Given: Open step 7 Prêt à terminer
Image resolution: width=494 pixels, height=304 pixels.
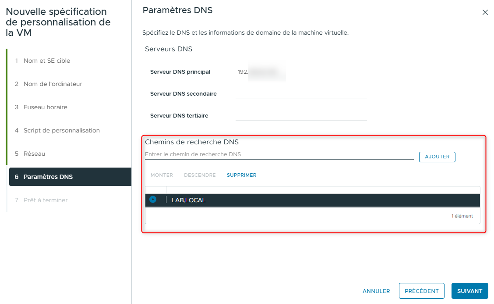Looking at the screenshot, I should coord(46,200).
